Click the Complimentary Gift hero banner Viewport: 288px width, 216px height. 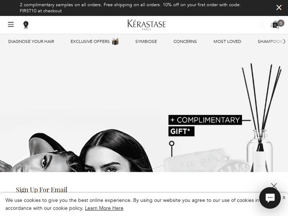tap(144, 110)
